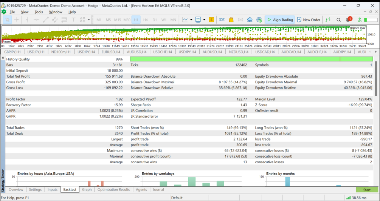
Task: Switch to the ND100m,H1 chart tab
Action: pos(62,52)
